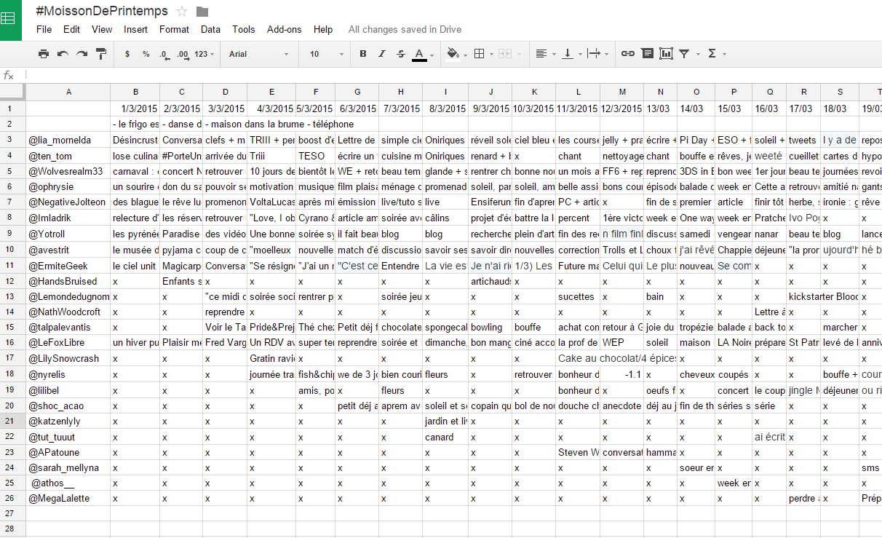The height and width of the screenshot is (538, 882).
Task: Star the #MoissonDePrintemps document
Action: [182, 11]
